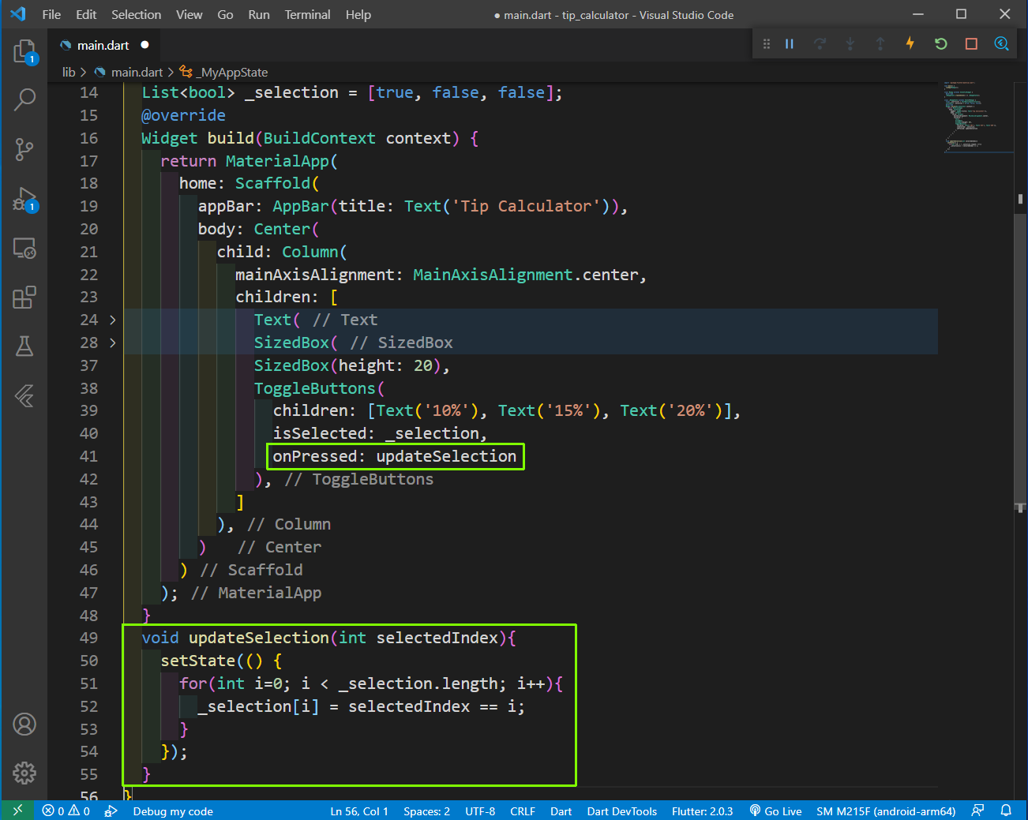Image resolution: width=1028 pixels, height=820 pixels.
Task: Click debug toolbar drag handle
Action: pos(766,44)
